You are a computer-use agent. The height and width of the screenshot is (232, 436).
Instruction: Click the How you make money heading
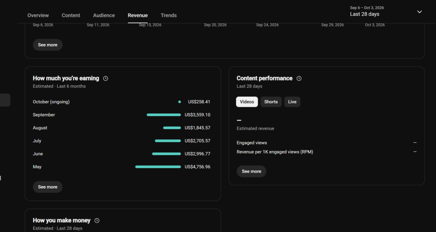[x=61, y=220]
